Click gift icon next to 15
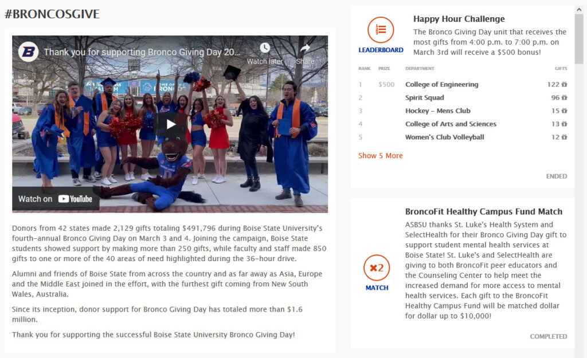Screen dimensions: 587x358 (564, 111)
